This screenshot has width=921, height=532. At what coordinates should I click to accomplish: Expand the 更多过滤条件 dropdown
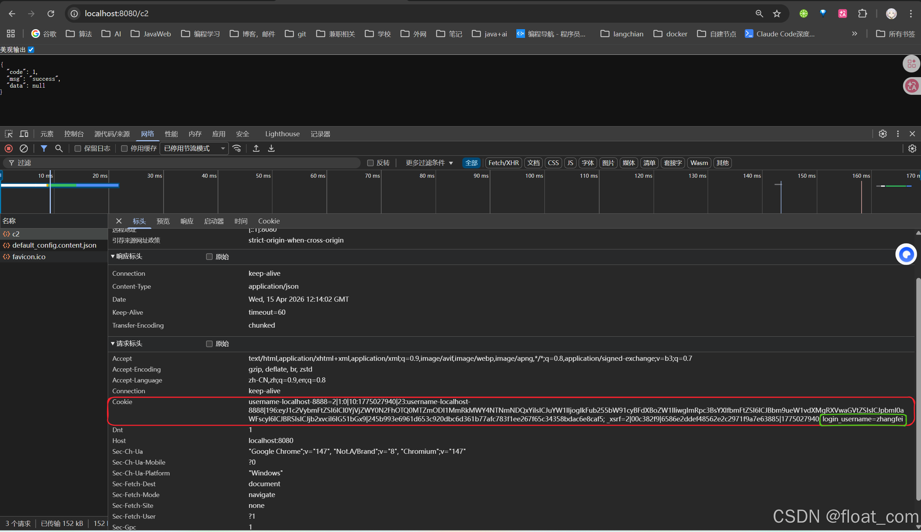coord(429,163)
